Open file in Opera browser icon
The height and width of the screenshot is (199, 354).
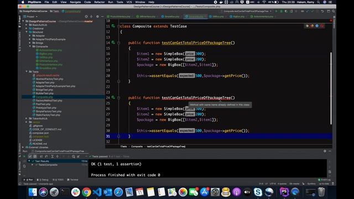[322, 26]
